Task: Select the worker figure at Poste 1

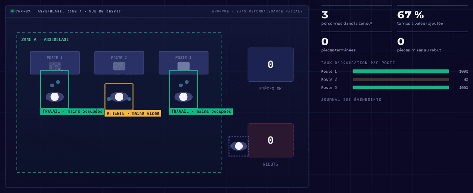Action: click(55, 89)
